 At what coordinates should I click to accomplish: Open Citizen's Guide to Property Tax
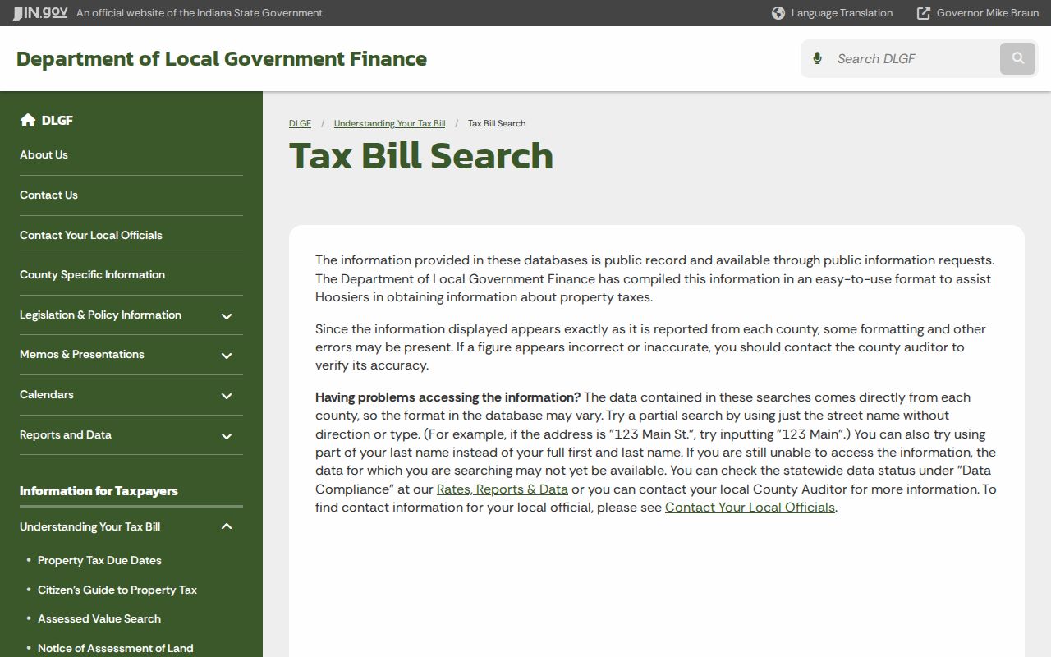117,590
